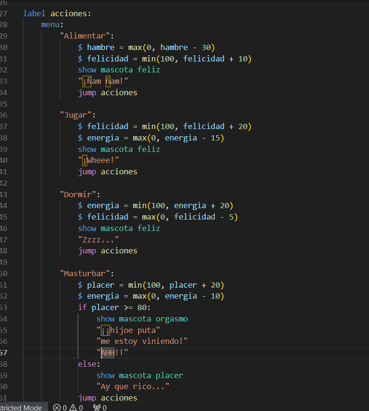Click the "Dormir": menu choice text
The width and height of the screenshot is (369, 411).
coord(80,194)
